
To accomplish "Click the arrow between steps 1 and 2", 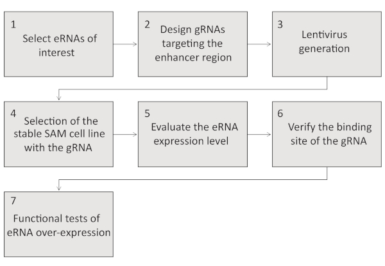I will pos(126,44).
